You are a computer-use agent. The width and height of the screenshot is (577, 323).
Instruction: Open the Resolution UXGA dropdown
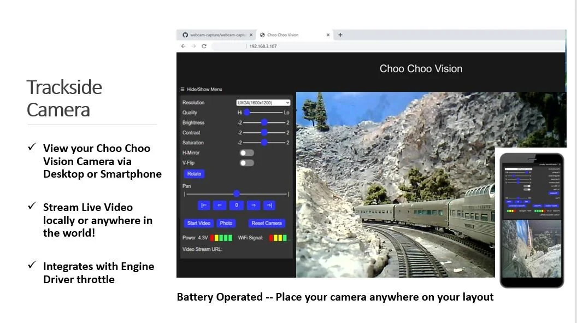tap(263, 103)
